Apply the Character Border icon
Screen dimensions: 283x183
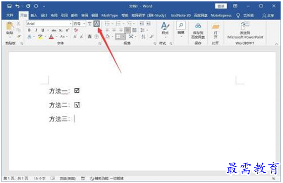click(96, 24)
